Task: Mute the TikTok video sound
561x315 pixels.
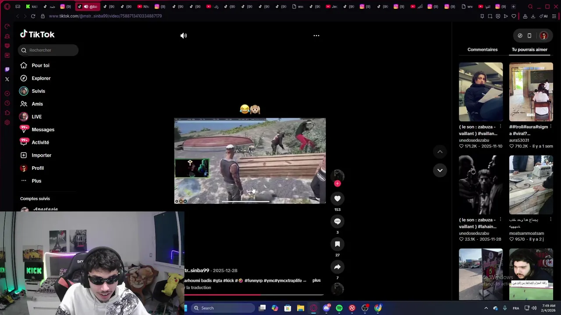Action: click(x=184, y=35)
